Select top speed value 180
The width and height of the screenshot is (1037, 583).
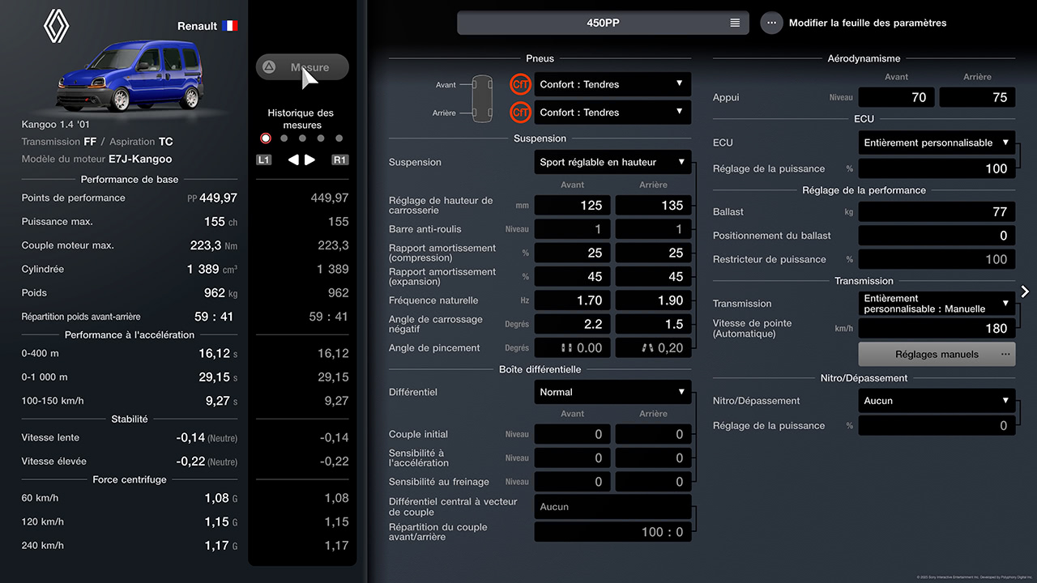[937, 328]
